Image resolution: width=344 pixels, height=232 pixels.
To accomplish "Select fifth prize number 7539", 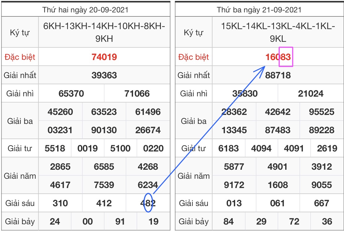I will click(x=104, y=185).
